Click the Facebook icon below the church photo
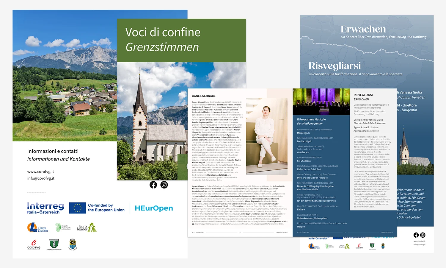The width and height of the screenshot is (446, 268). click(x=153, y=185)
